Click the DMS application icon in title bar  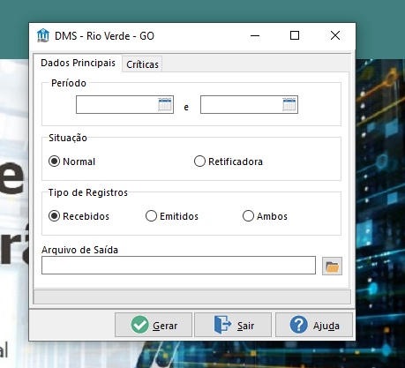(x=43, y=35)
